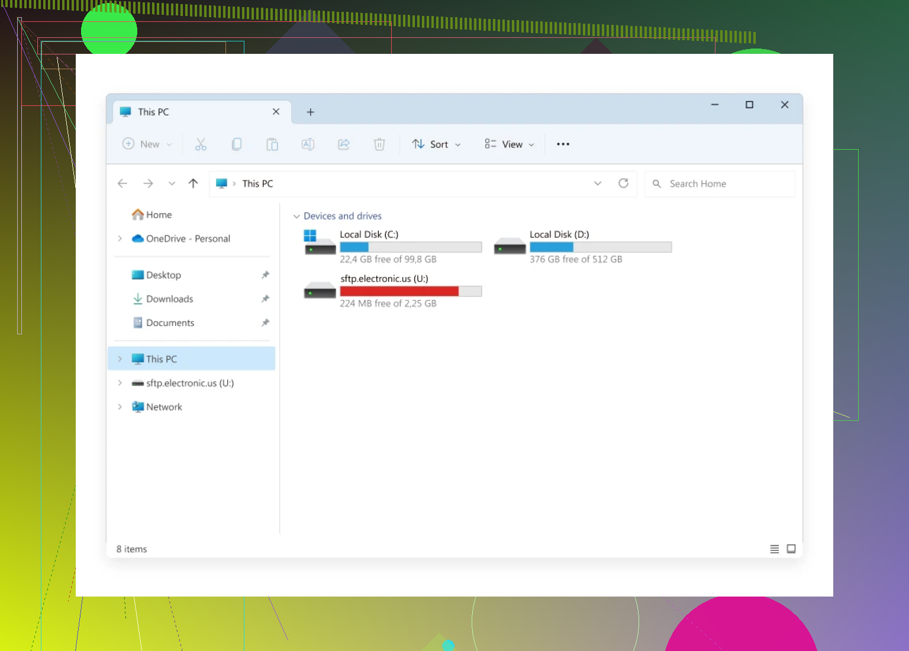The image size is (909, 651).
Task: Open the View dropdown menu
Action: [509, 144]
